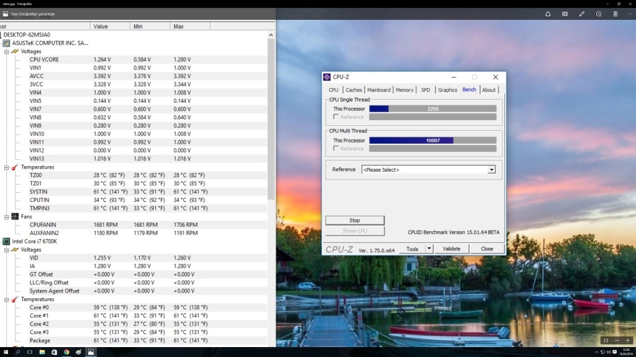
Task: Click the ASUSTeK motherboard icon in tree
Action: [6, 43]
